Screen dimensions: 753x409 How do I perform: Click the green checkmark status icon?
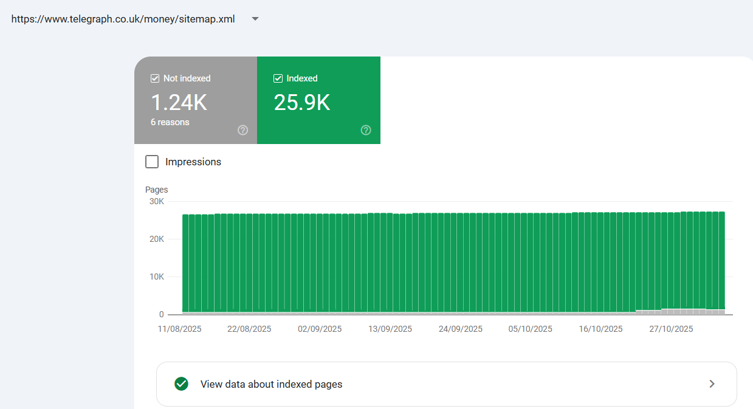pos(181,384)
